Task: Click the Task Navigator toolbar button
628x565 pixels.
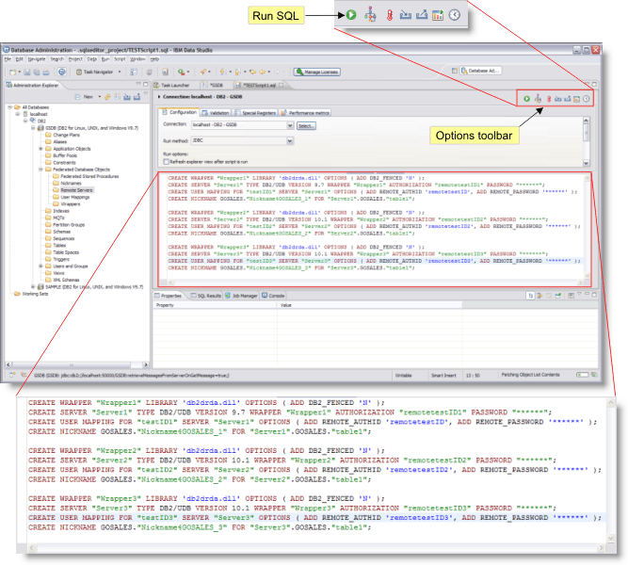Action: coord(95,73)
